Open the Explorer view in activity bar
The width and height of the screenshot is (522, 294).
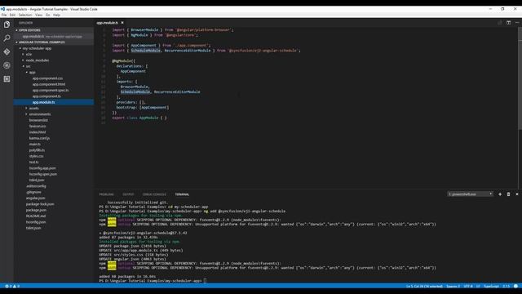(x=7, y=24)
